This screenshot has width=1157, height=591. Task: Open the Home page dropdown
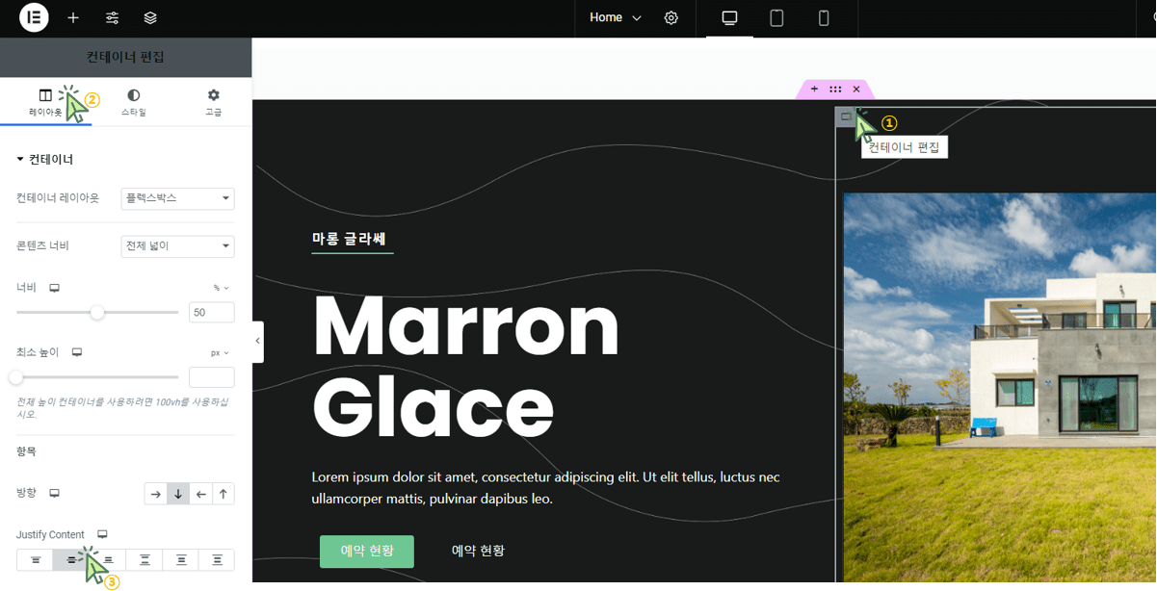coord(616,18)
